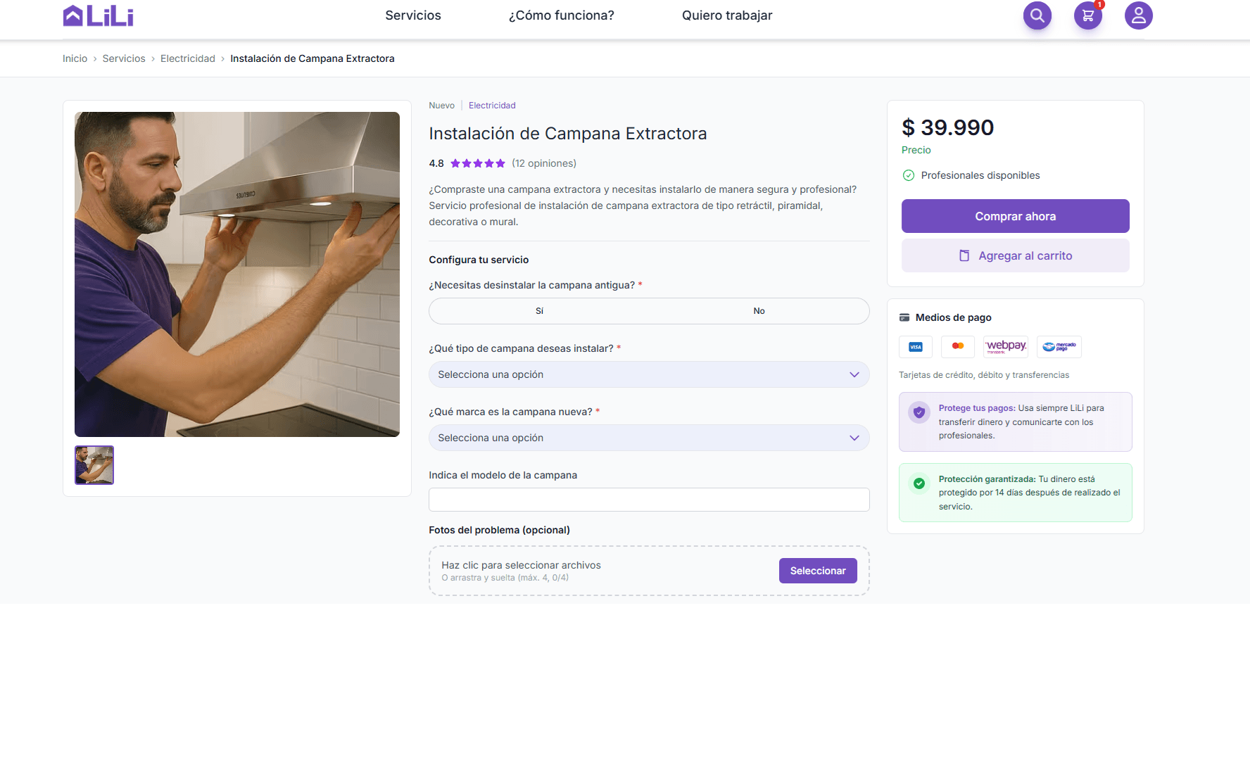Viewport: 1250px width, 760px height.
Task: Click the Mercado Pago payment icon
Action: [x=1059, y=346]
